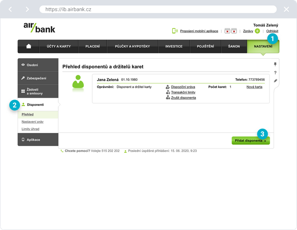
Task: Click the Zrušit disponenta link
Action: pyautogui.click(x=183, y=97)
